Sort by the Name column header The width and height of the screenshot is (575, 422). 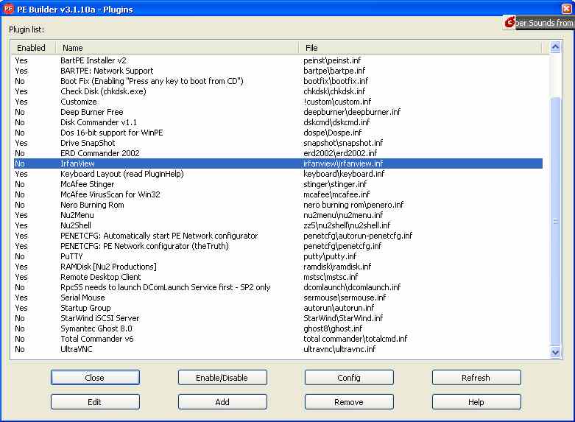pos(177,48)
